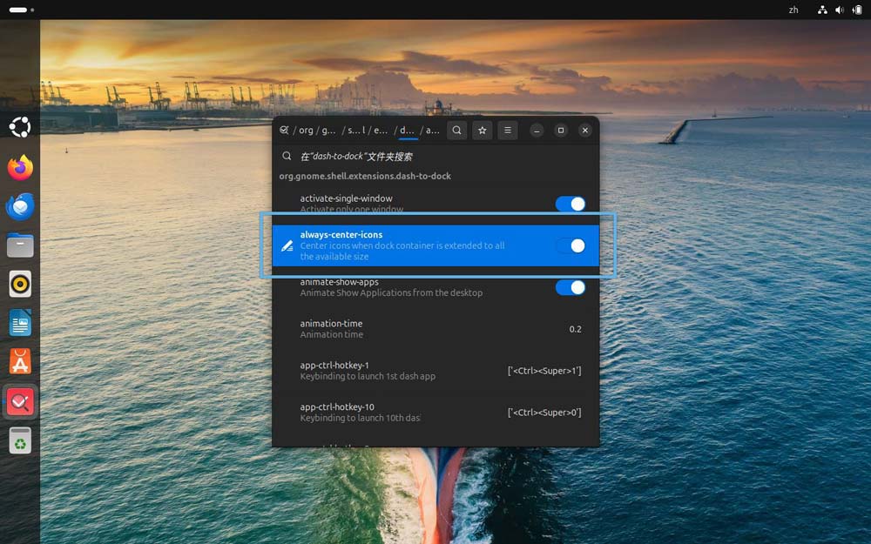Open the zh input source indicator menu
The image size is (871, 544).
tap(793, 10)
